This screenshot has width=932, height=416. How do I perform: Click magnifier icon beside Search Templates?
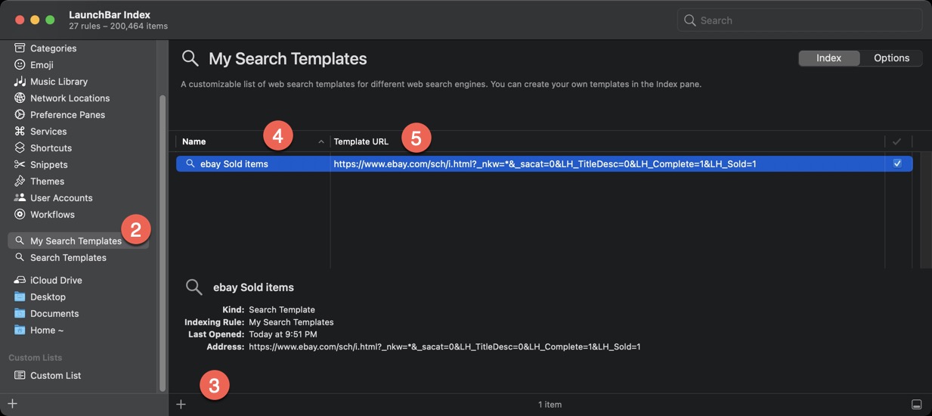click(x=20, y=258)
